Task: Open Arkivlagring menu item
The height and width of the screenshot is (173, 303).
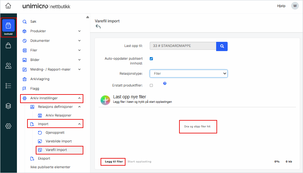Action: coord(40,79)
